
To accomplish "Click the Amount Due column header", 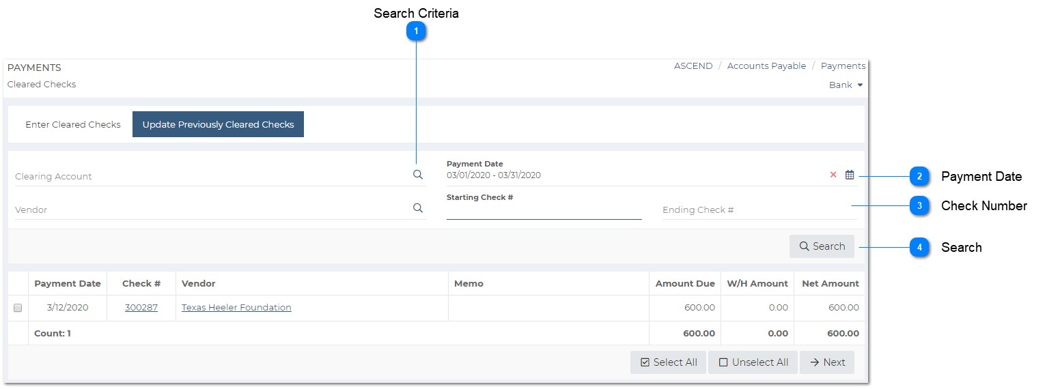I will tap(685, 283).
